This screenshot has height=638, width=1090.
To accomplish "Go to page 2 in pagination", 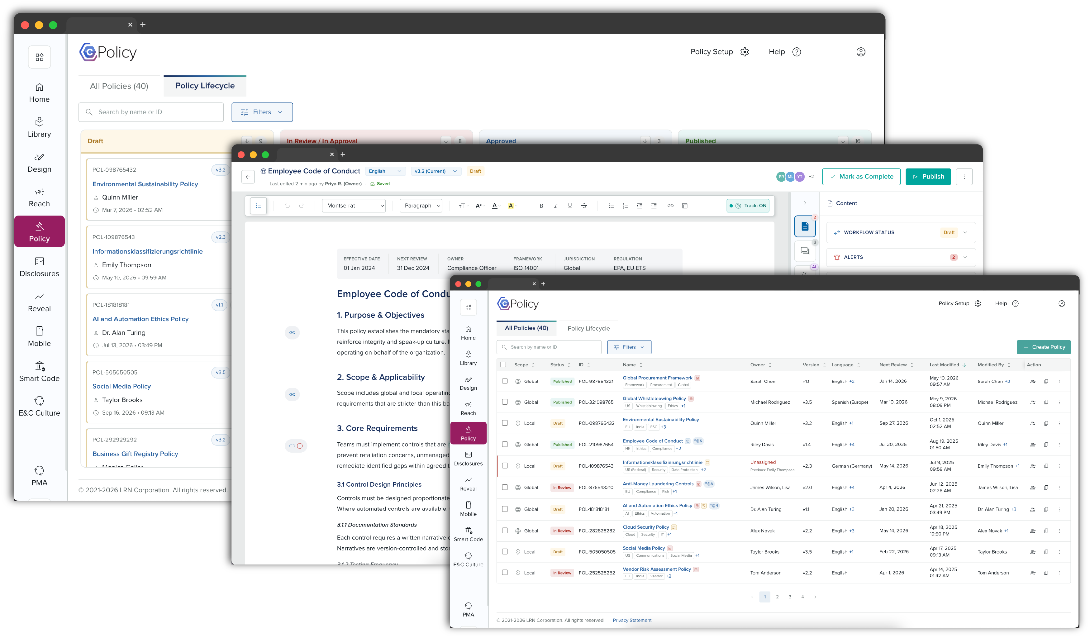I will 777,597.
